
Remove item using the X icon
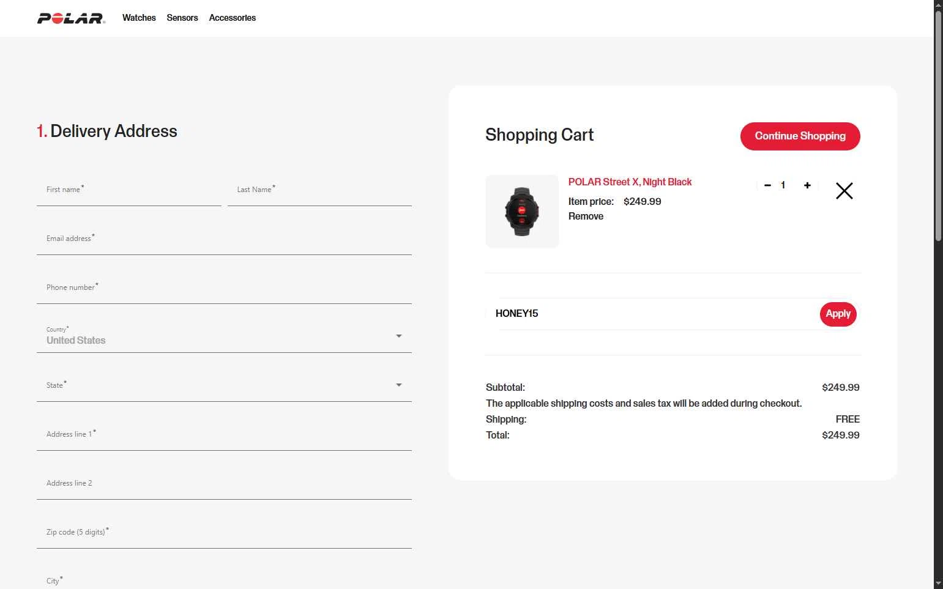(x=844, y=191)
